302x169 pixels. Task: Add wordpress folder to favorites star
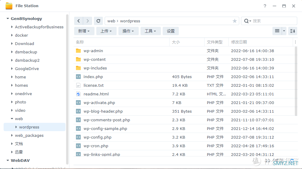[234, 21]
